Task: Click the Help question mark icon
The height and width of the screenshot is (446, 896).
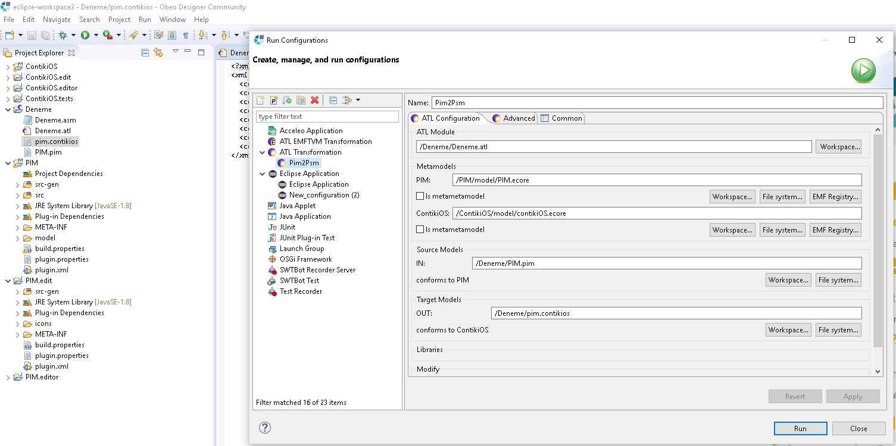Action: coord(265,428)
